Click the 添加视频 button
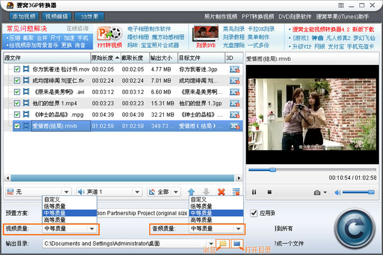 [x=24, y=16]
